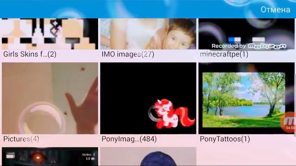Screen dimensions: 296x166
Task: Select the 'Girls Skins f...(2)' label
Action: coord(30,54)
